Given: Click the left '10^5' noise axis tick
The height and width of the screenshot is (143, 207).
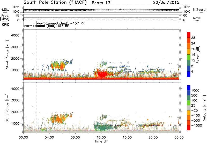Looking at the screenshot, I should pyautogui.click(x=16, y=7).
